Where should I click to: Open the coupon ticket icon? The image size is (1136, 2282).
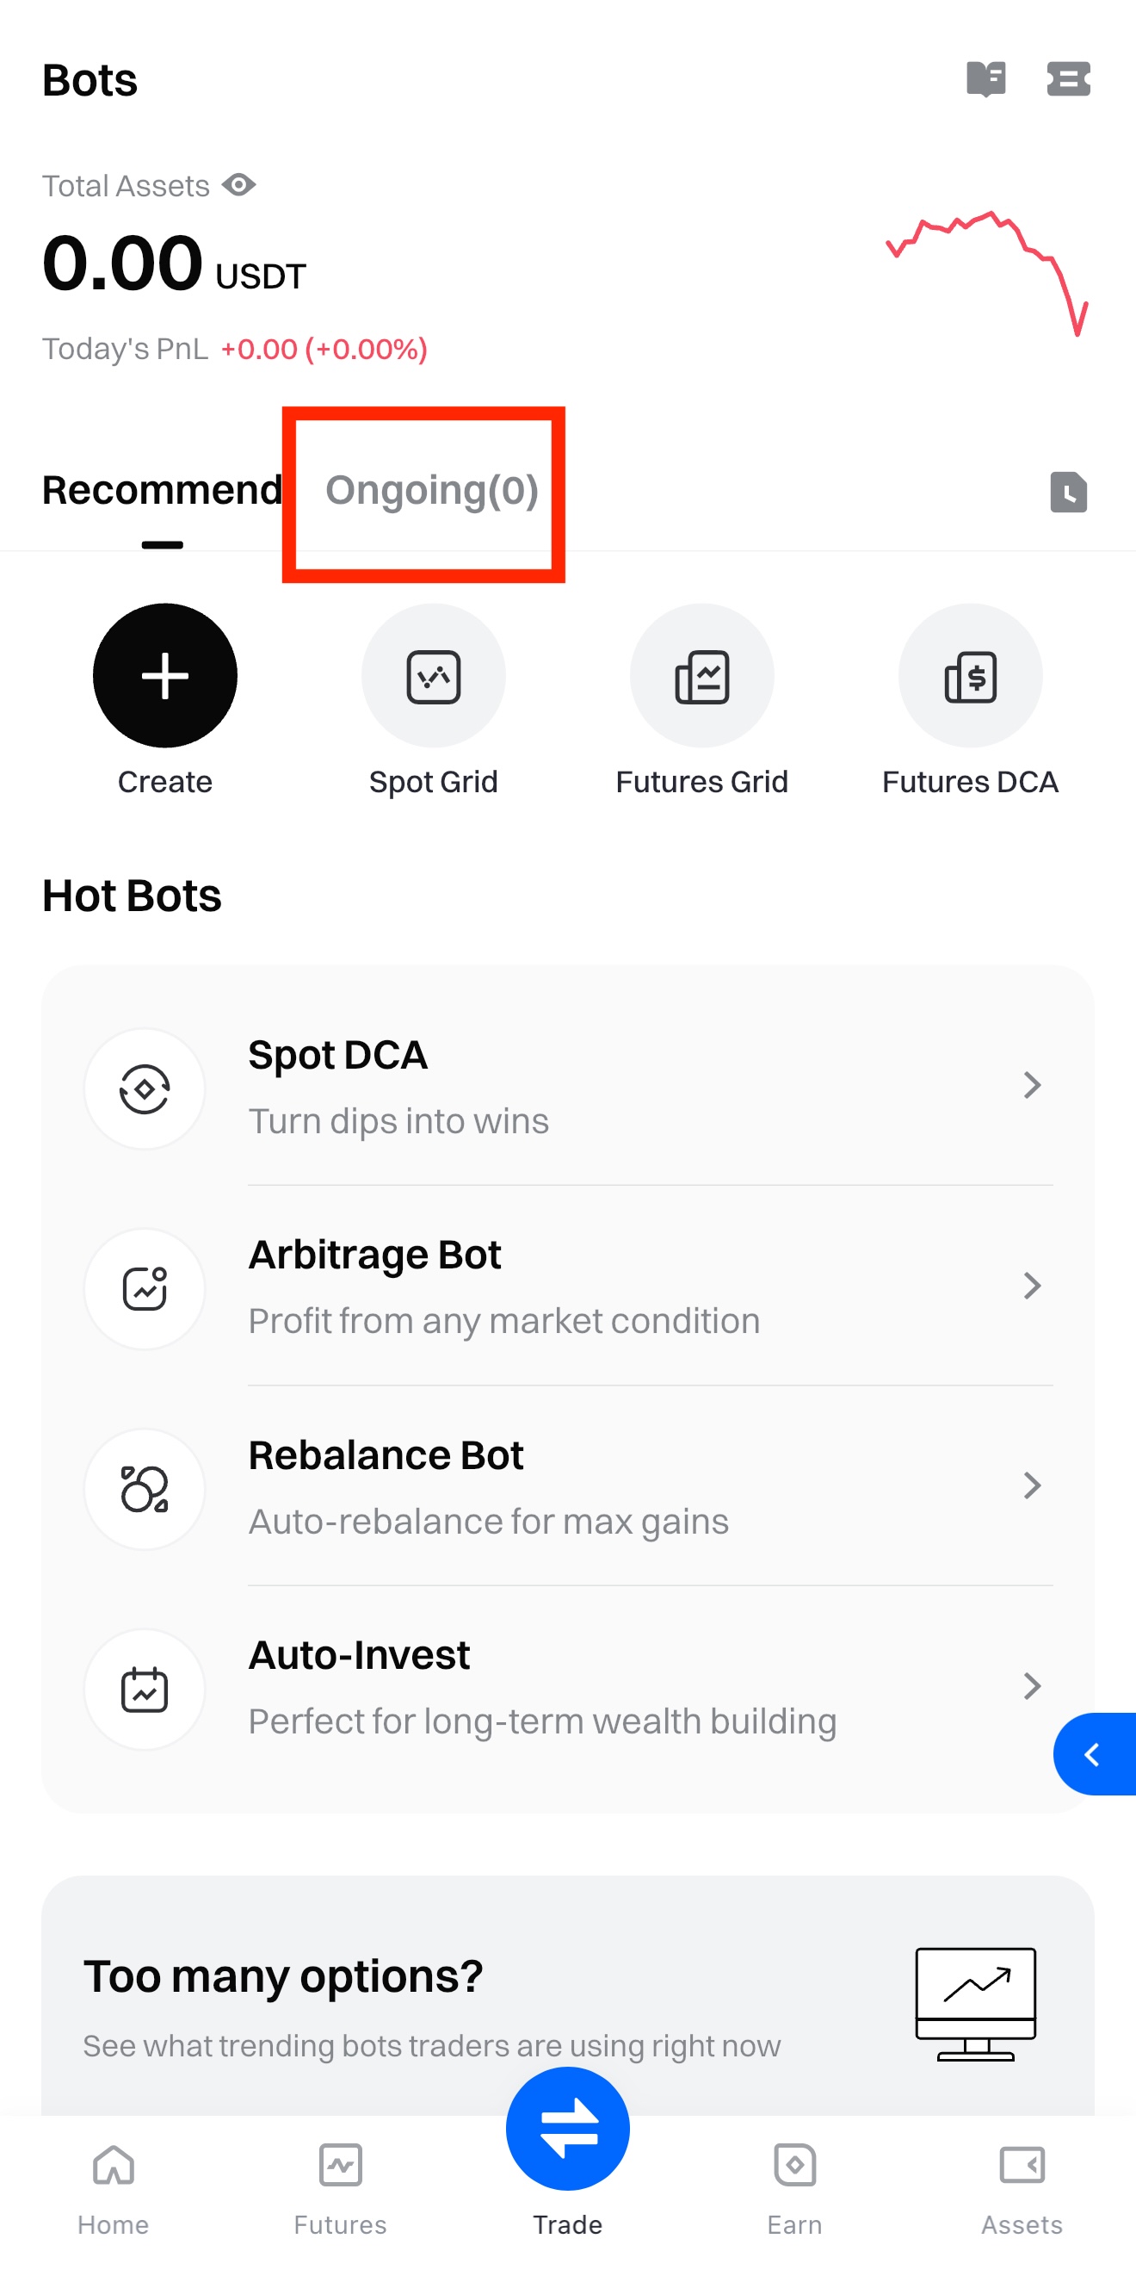click(x=1068, y=79)
